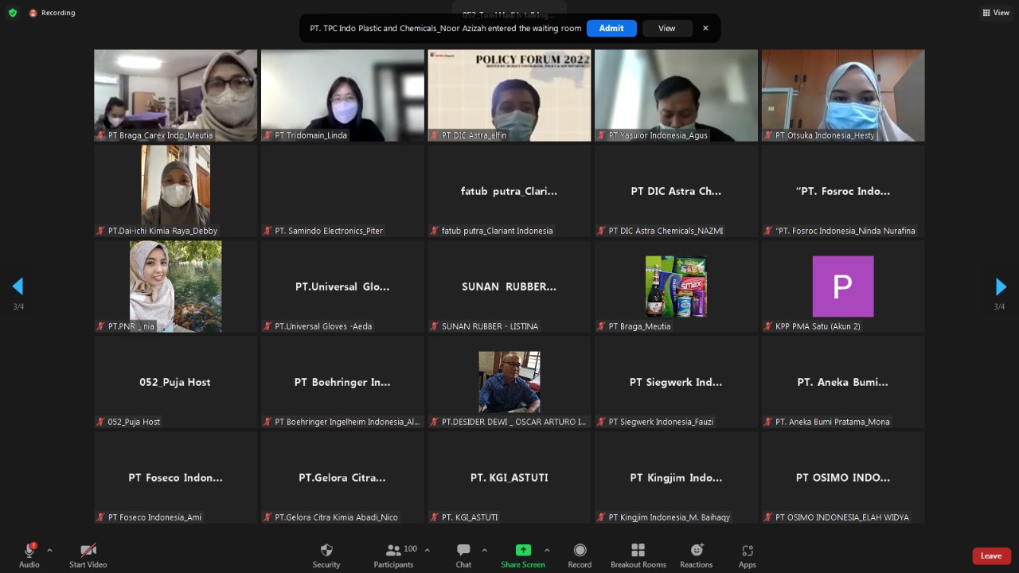Open the Security shield icon
Image resolution: width=1019 pixels, height=573 pixels.
point(326,551)
